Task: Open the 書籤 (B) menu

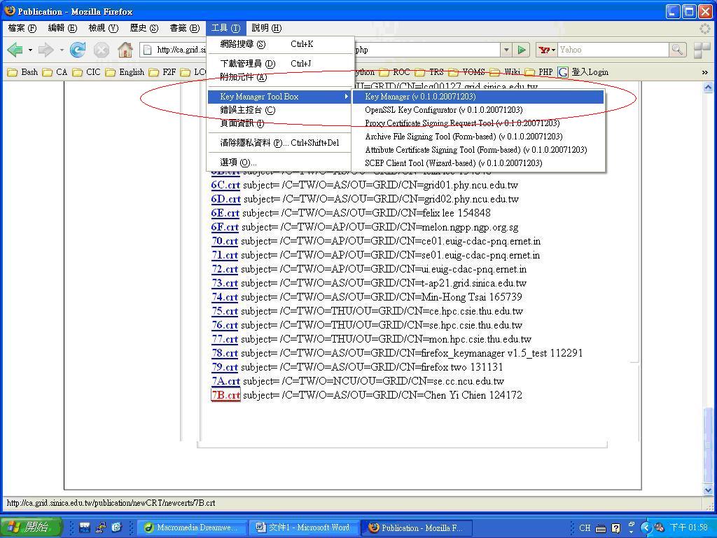Action: tap(185, 28)
